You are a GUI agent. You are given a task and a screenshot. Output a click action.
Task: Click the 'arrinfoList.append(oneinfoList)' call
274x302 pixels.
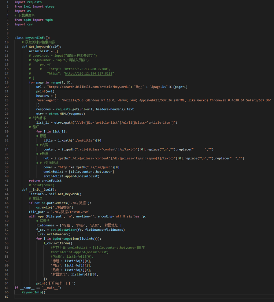point(72,176)
